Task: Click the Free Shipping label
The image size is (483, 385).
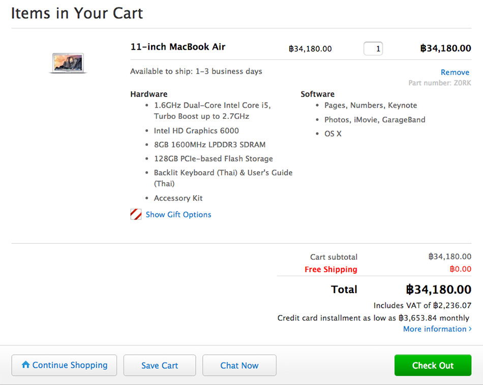Action: point(330,269)
